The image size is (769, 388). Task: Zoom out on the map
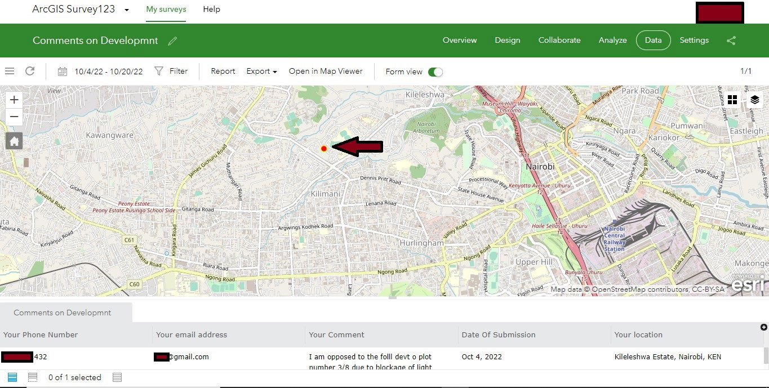tap(14, 117)
